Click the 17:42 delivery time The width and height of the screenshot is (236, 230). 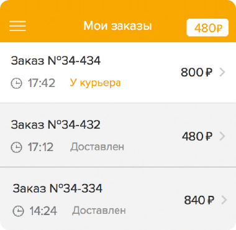pyautogui.click(x=42, y=83)
